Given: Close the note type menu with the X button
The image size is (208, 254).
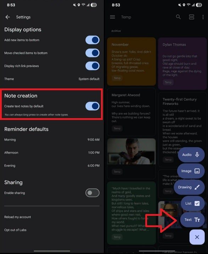Looking at the screenshot, I should point(197,237).
